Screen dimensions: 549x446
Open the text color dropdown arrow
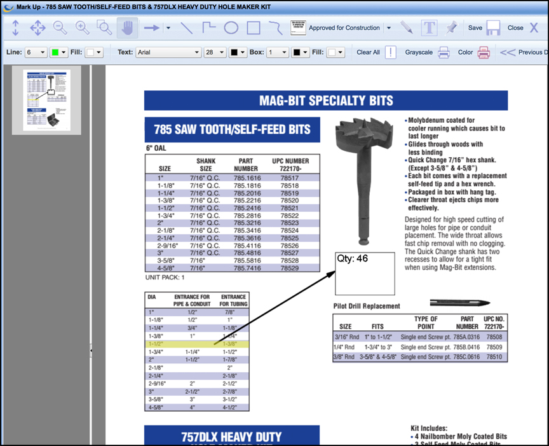point(242,52)
